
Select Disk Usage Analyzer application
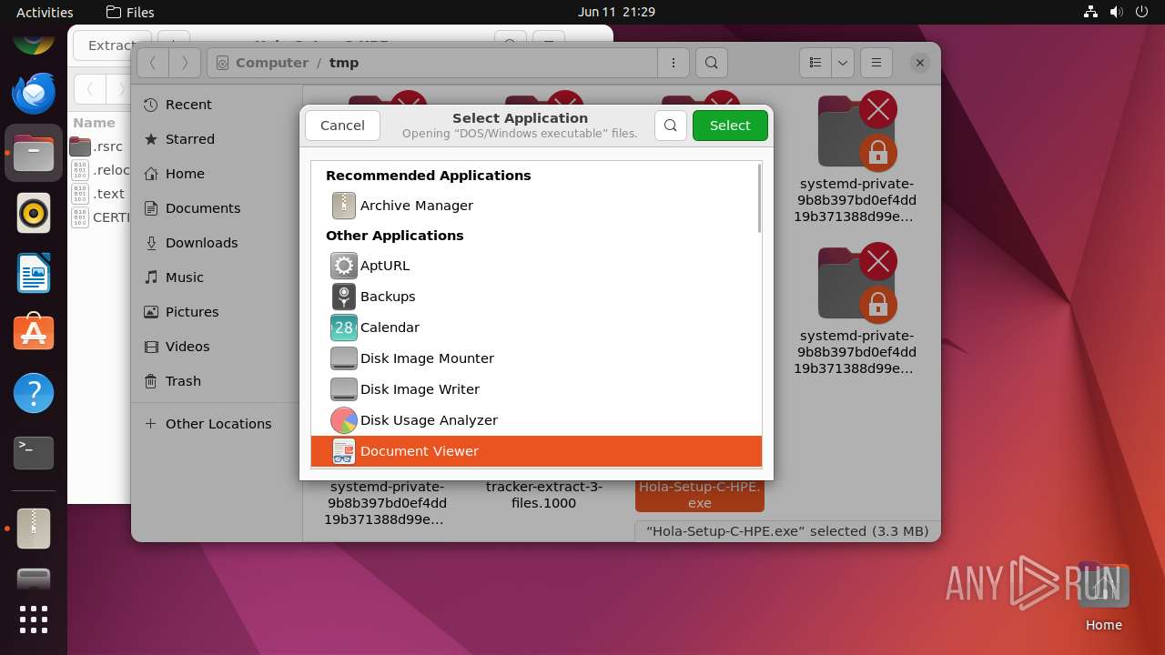pyautogui.click(x=536, y=420)
